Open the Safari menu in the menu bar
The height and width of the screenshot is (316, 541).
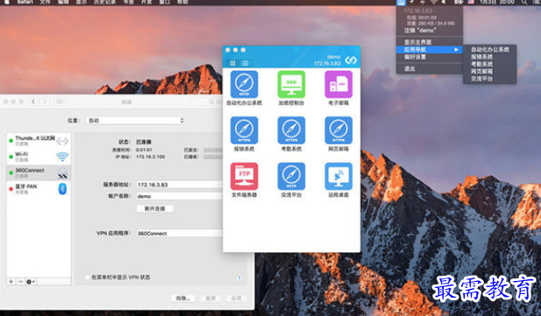(25, 2)
